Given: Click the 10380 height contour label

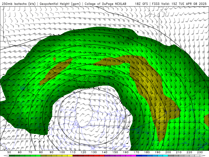Looking at the screenshot, I should coord(95,55).
